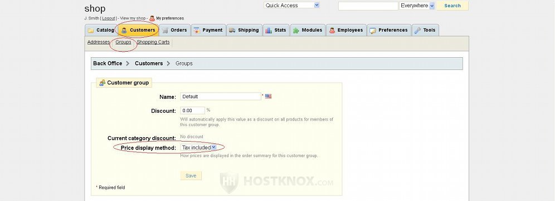This screenshot has height=201, width=555.
Task: Click the Orders shopping cart icon
Action: point(165,31)
